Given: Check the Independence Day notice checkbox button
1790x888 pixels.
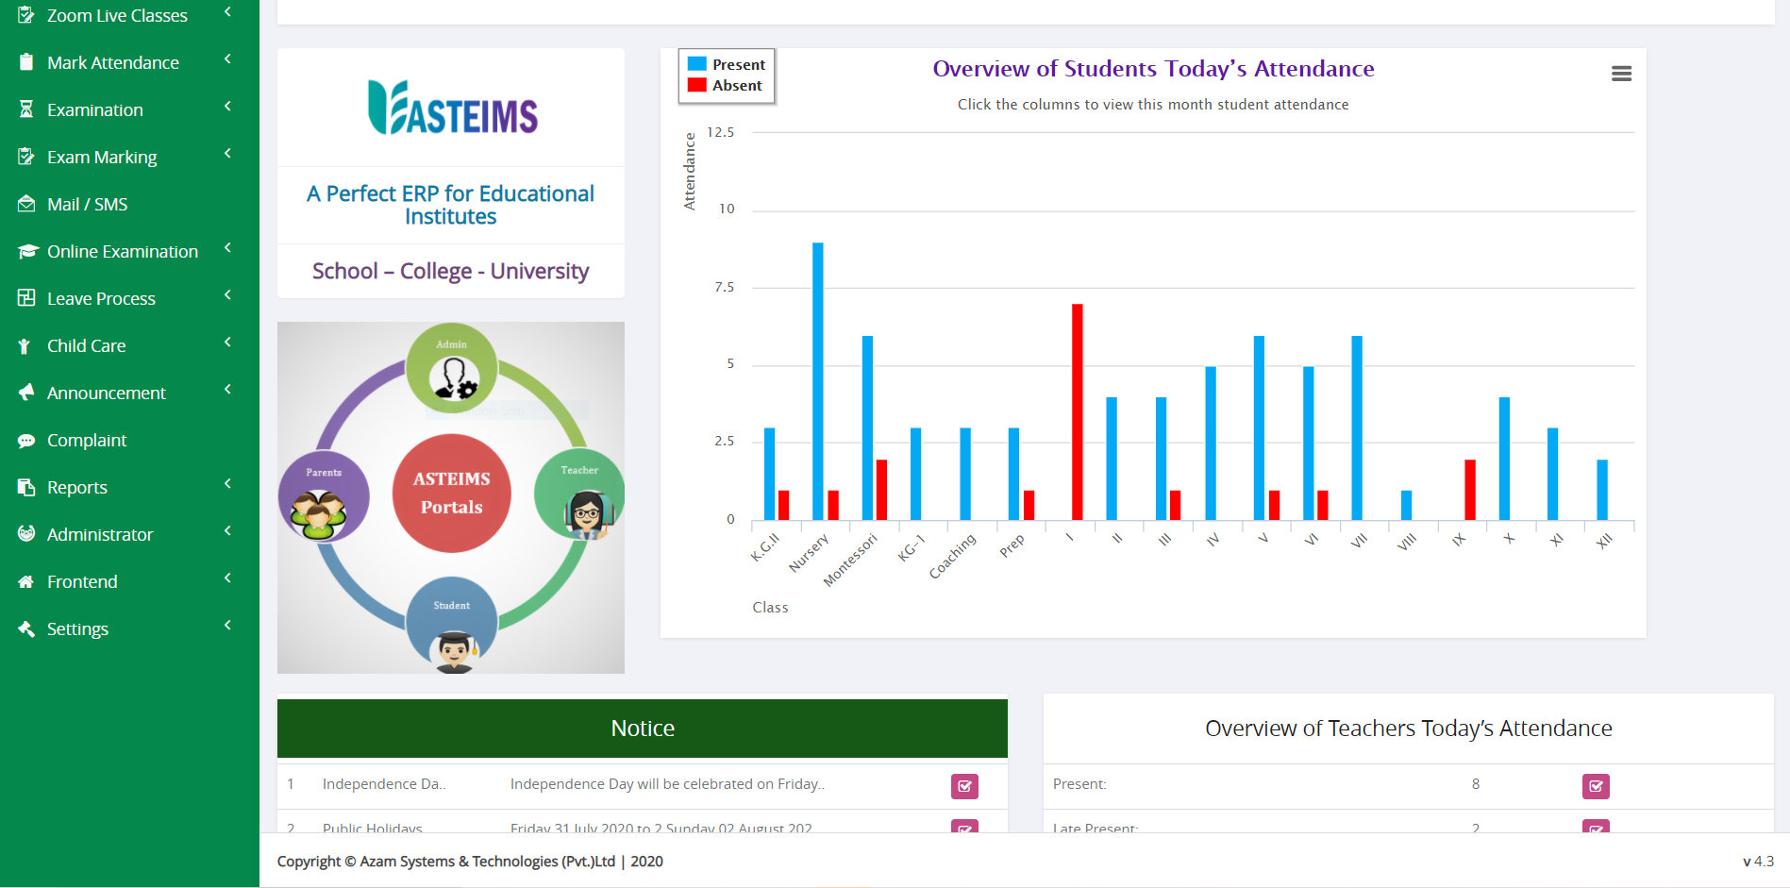Looking at the screenshot, I should click(964, 786).
